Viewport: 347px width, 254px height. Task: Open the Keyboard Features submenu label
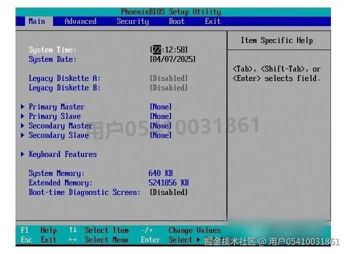click(62, 154)
